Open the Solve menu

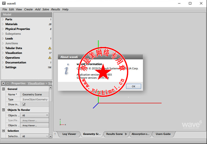coord(46,9)
